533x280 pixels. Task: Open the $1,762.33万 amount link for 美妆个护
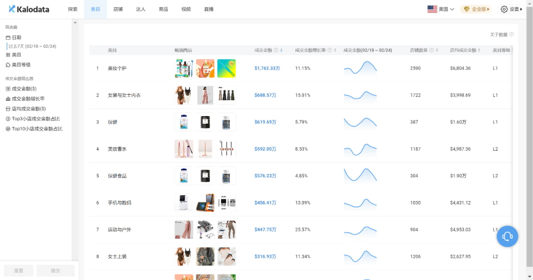(x=267, y=68)
